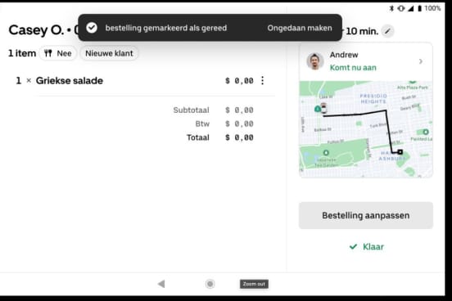Click Ongedaan maken to undo marking ready
The height and width of the screenshot is (301, 452).
tap(300, 28)
